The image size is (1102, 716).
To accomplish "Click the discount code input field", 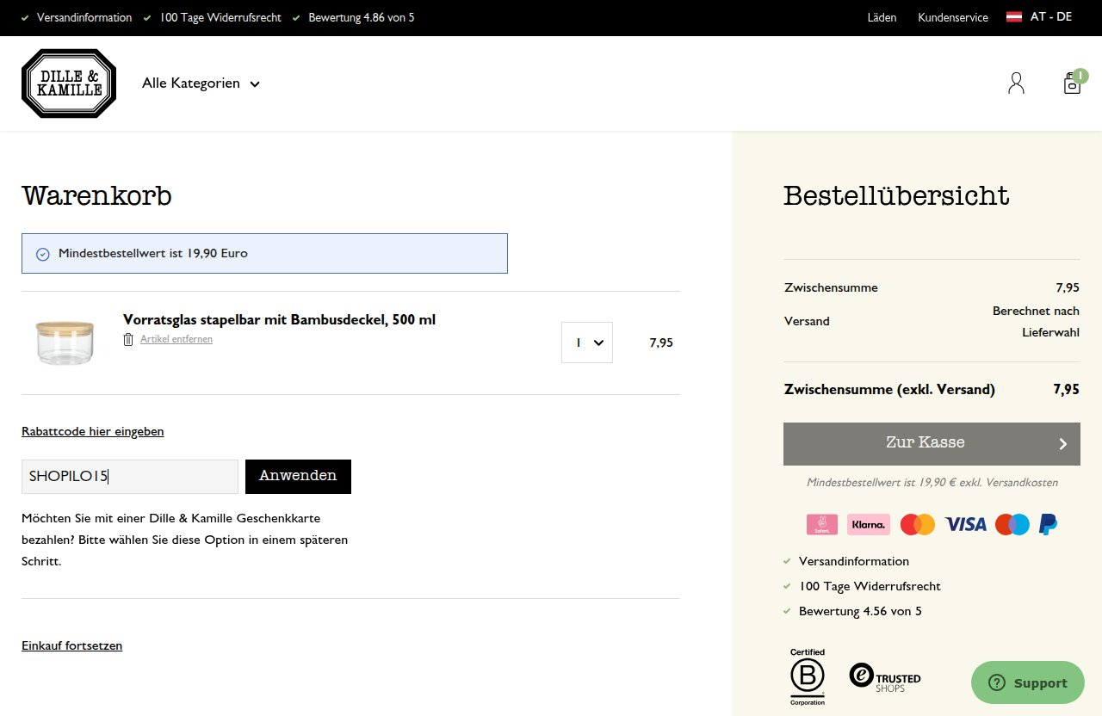I will [x=130, y=477].
